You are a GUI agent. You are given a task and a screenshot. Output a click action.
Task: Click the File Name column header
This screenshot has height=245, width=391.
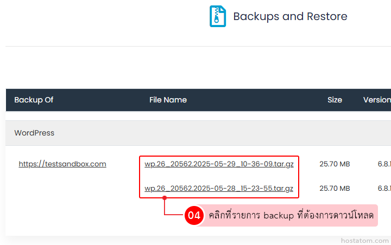[x=168, y=100]
